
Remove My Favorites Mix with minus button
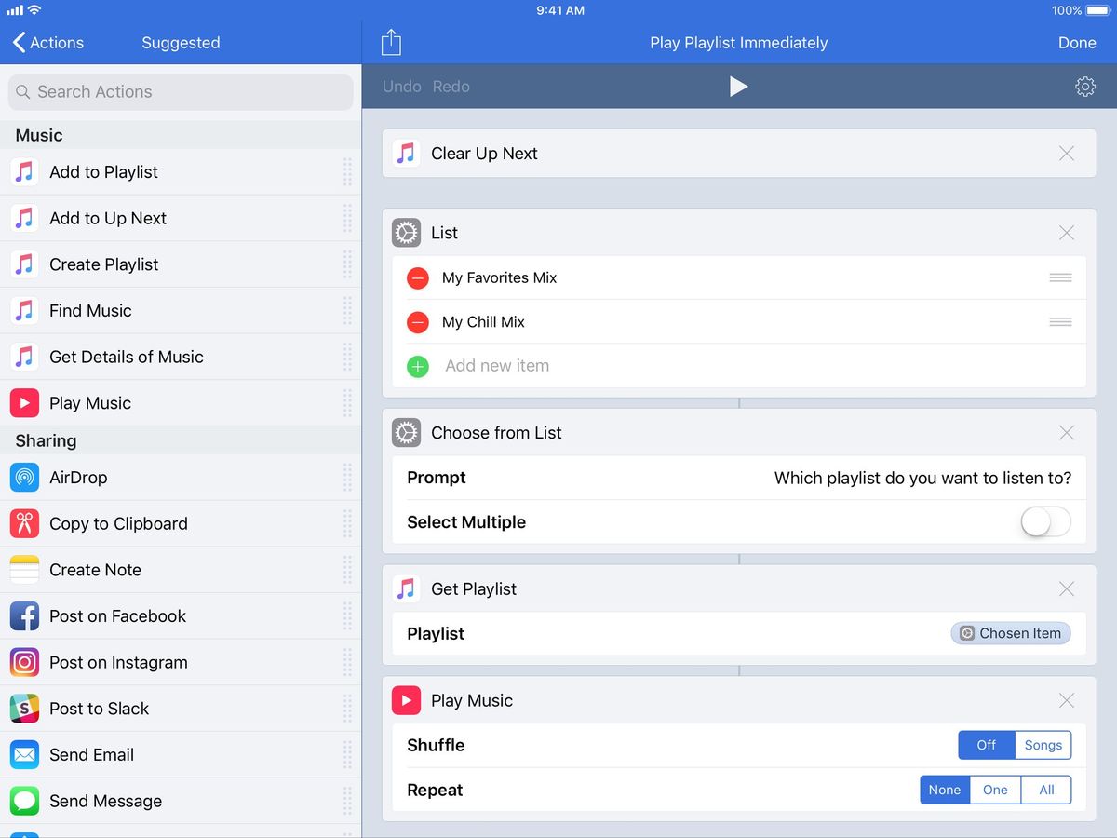point(417,277)
